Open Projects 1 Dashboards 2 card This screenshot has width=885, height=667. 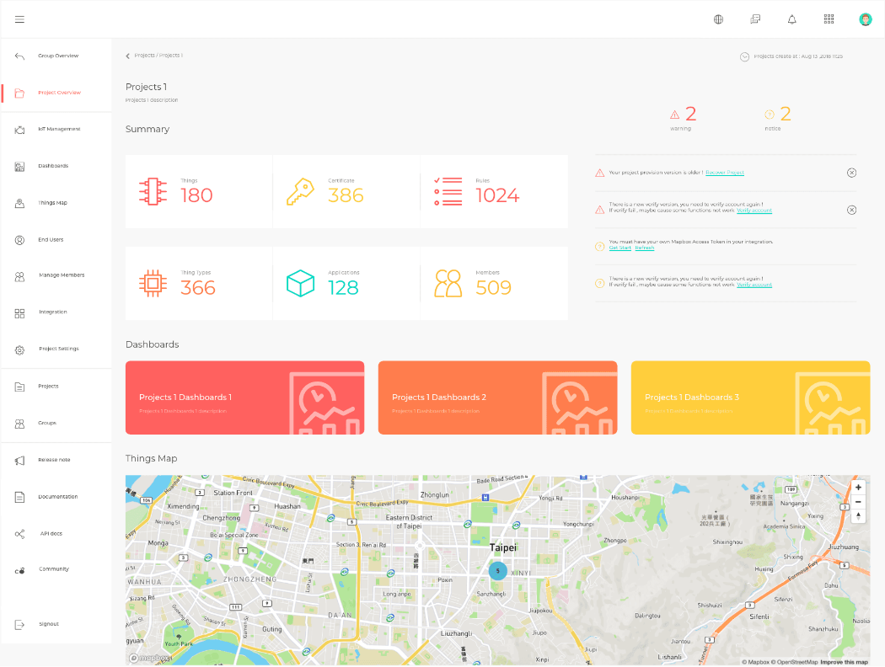pos(498,398)
